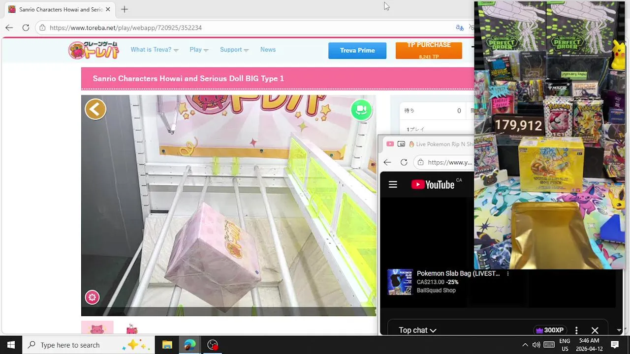Click the BallSquad Shop name

pos(436,291)
